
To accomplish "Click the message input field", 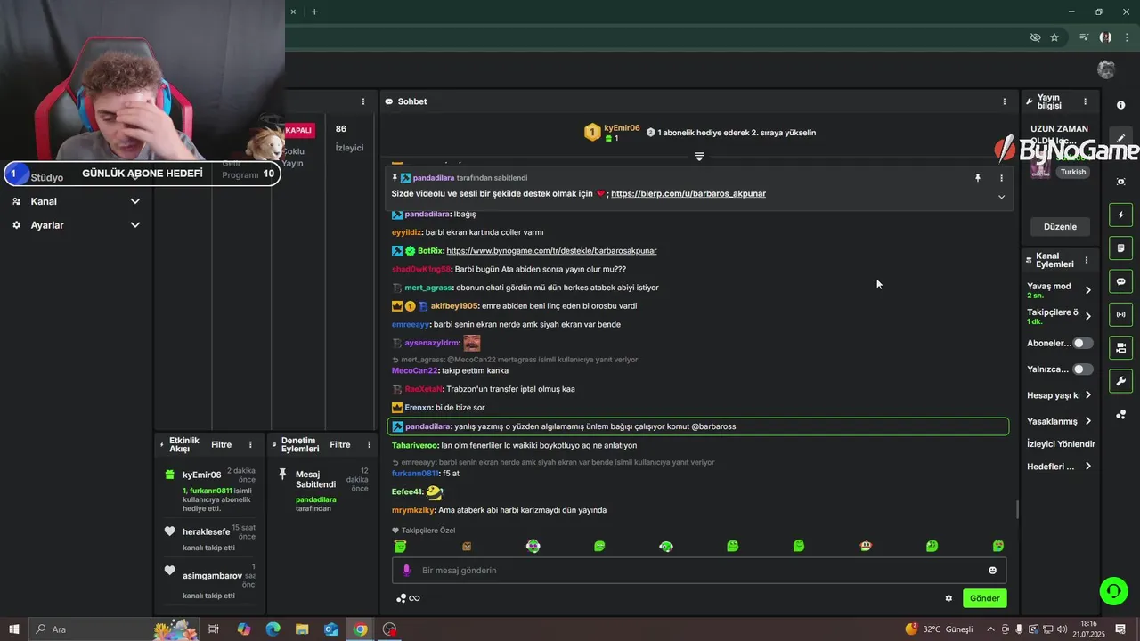I will [699, 570].
